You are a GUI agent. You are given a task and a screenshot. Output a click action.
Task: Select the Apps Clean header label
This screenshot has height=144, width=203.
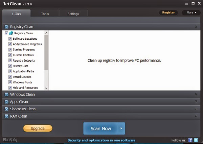point(19,102)
